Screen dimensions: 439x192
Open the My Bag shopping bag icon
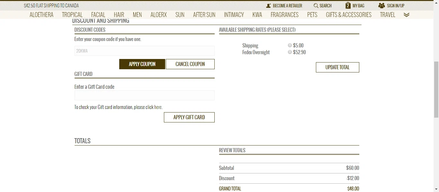(x=348, y=5)
